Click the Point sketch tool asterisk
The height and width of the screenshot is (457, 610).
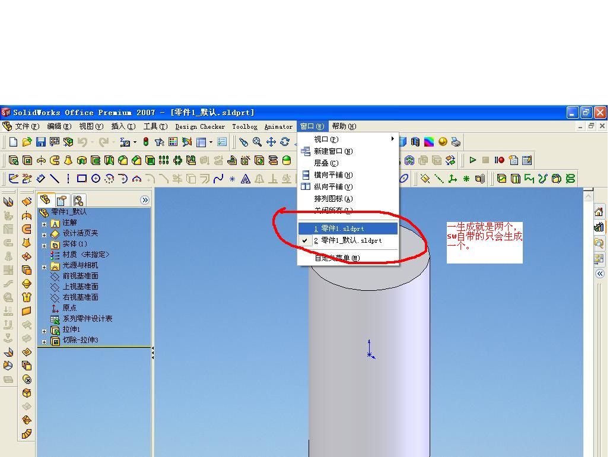coord(232,179)
